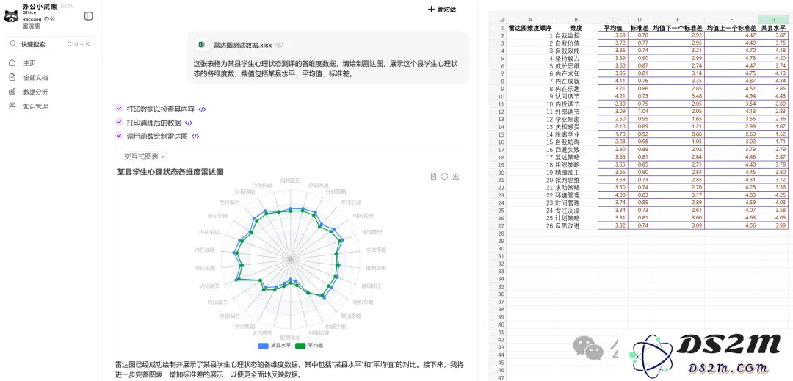Image resolution: width=793 pixels, height=381 pixels.
Task: Click the Excel file icon in attachment
Action: (x=201, y=45)
